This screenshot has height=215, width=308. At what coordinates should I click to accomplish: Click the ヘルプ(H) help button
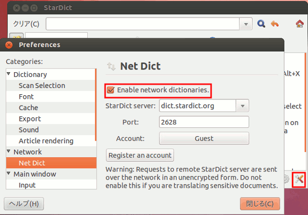[25, 204]
